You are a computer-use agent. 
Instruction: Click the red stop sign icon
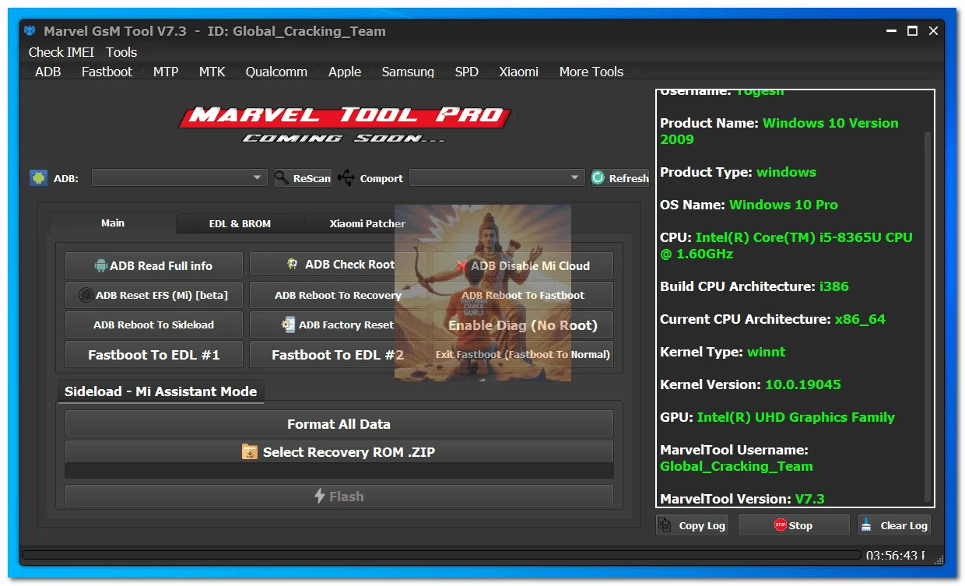(x=781, y=525)
